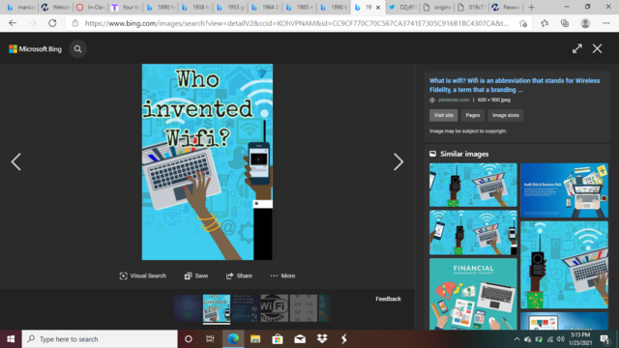Show next image with right arrow

(398, 161)
